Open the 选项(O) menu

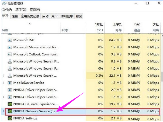click(x=20, y=10)
